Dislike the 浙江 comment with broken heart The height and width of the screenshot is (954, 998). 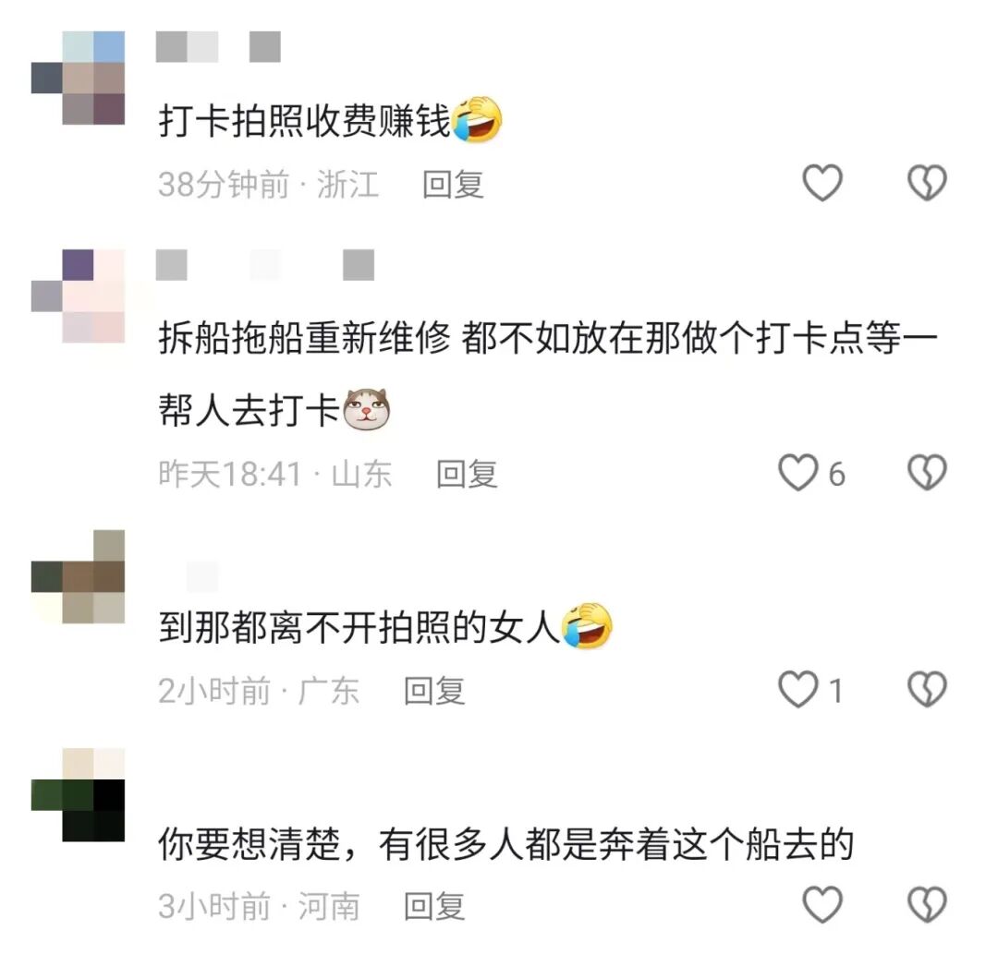[927, 183]
